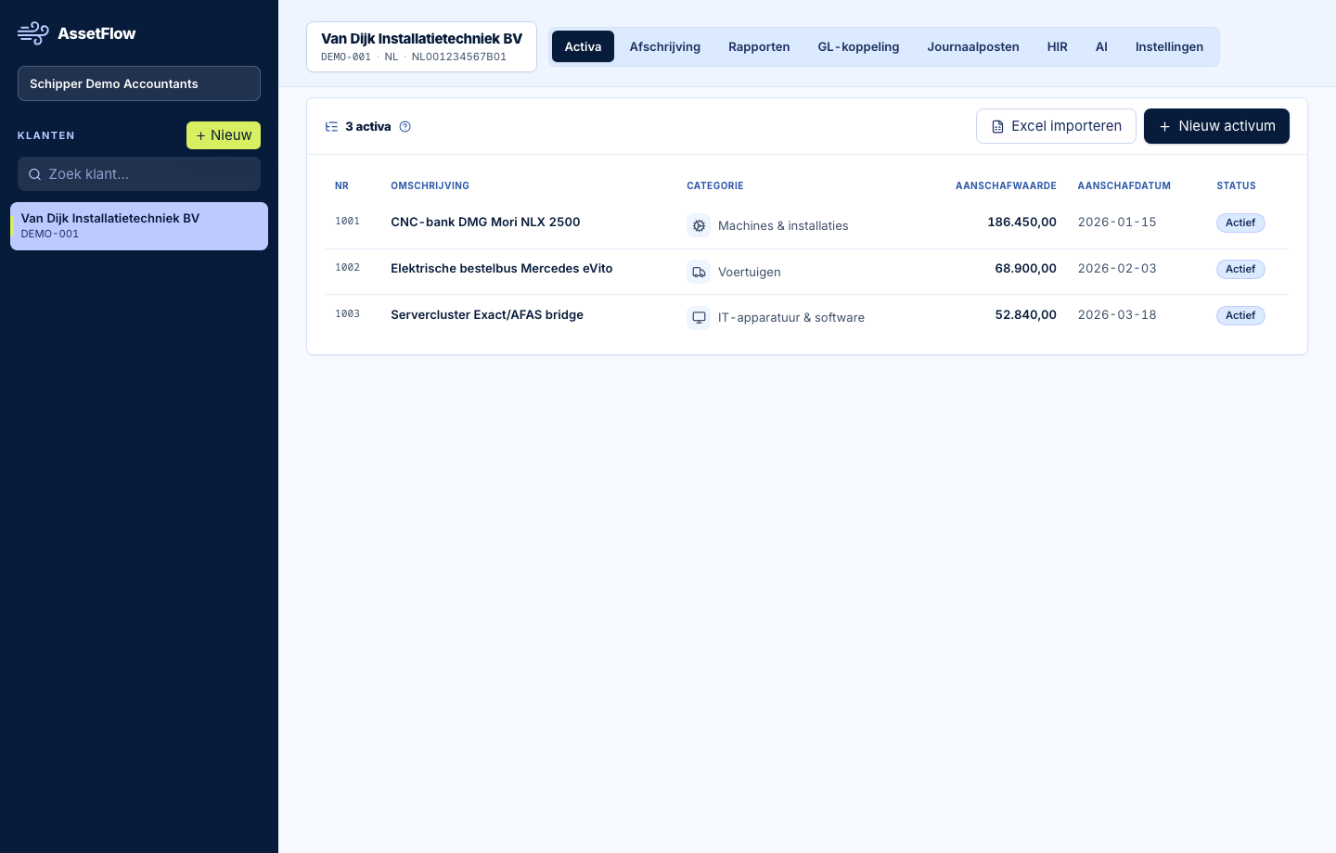Click the date 2026-01-15

[x=1117, y=222]
